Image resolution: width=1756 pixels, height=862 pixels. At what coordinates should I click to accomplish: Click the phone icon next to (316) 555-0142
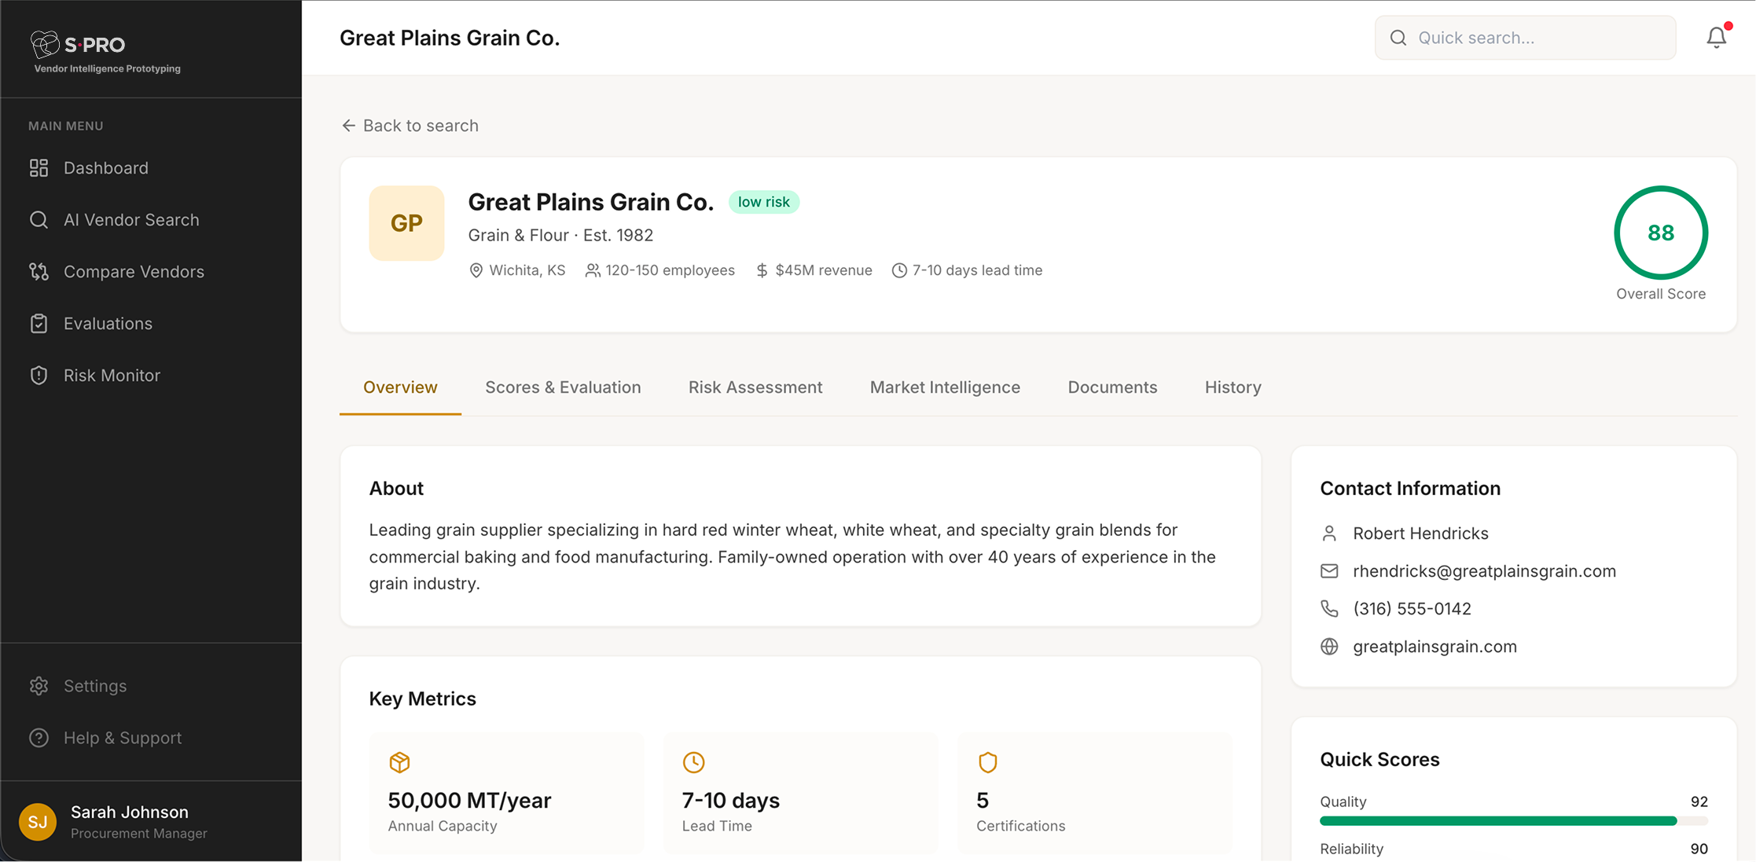click(x=1329, y=608)
